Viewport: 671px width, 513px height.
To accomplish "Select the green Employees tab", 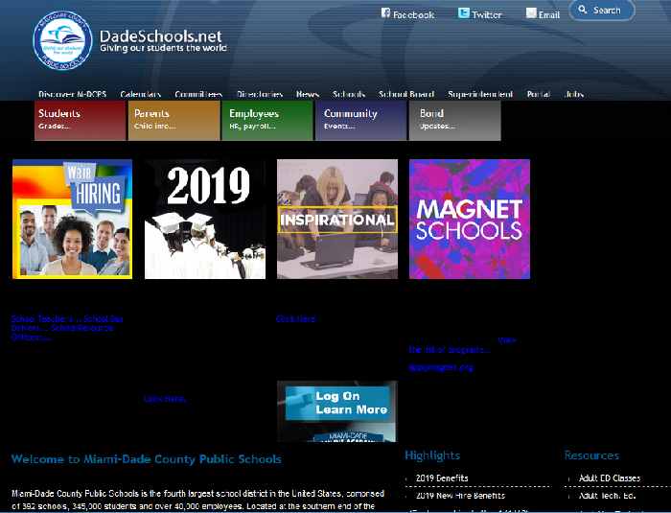I will (267, 120).
